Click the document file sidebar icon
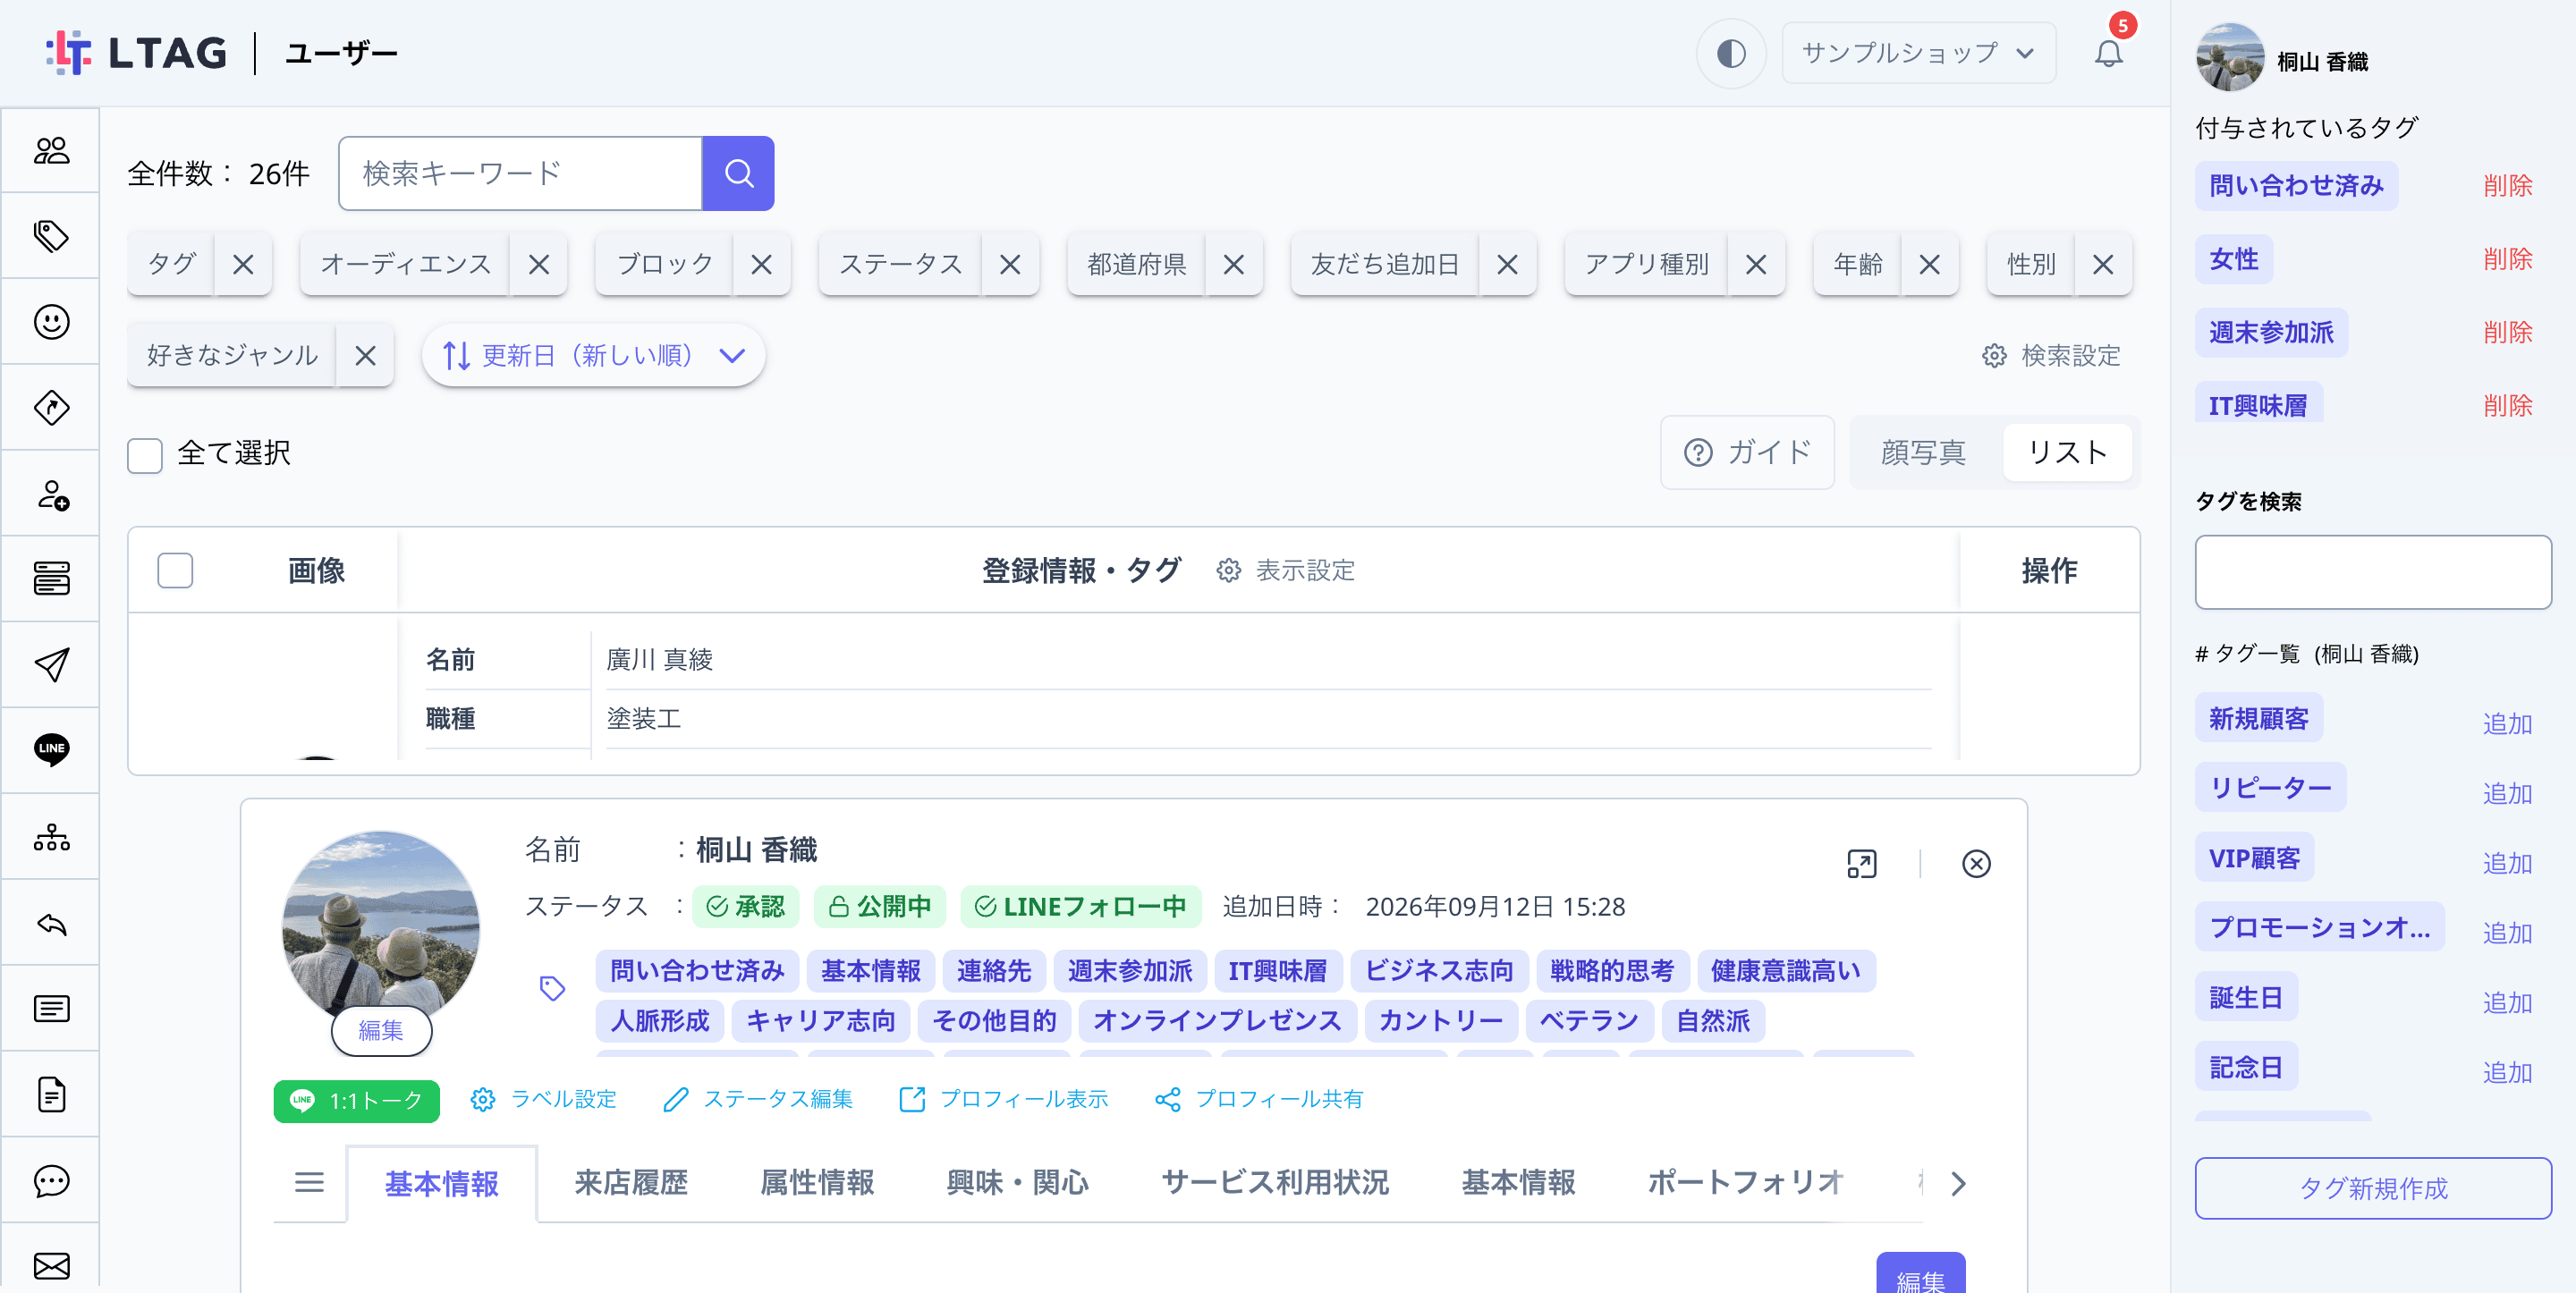The width and height of the screenshot is (2576, 1293). coord(51,1095)
